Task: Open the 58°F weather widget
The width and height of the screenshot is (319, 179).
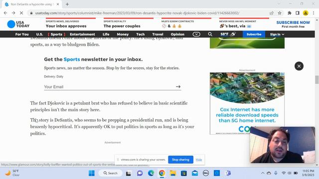Action: pyautogui.click(x=228, y=34)
